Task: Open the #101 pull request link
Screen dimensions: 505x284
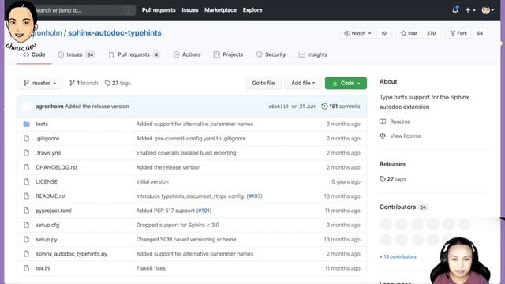Action: tap(204, 211)
